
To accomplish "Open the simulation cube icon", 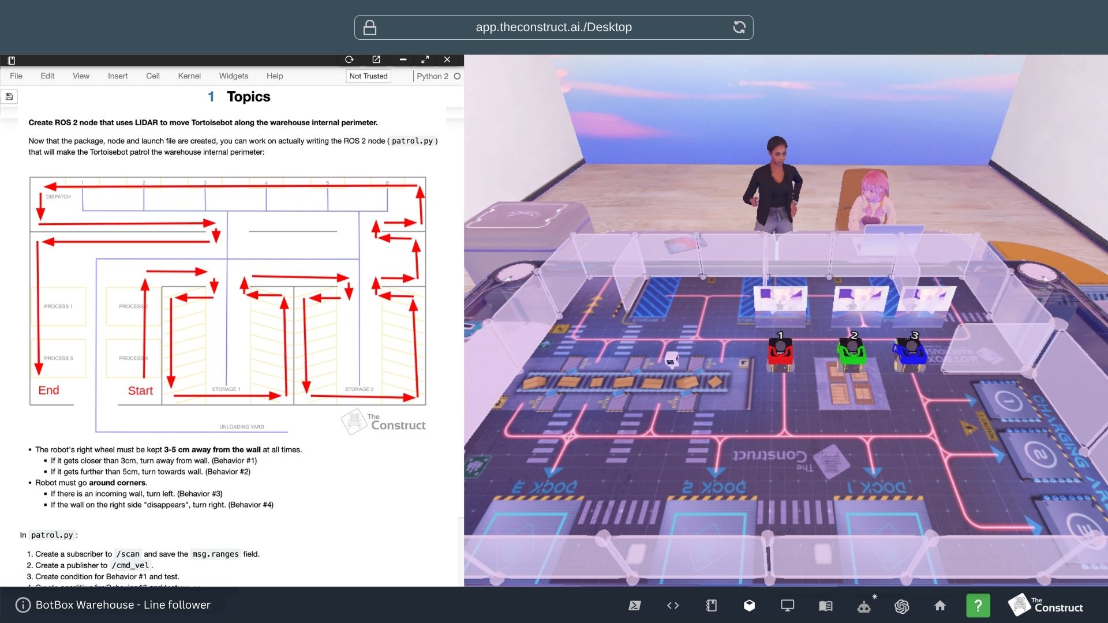I will pyautogui.click(x=749, y=605).
